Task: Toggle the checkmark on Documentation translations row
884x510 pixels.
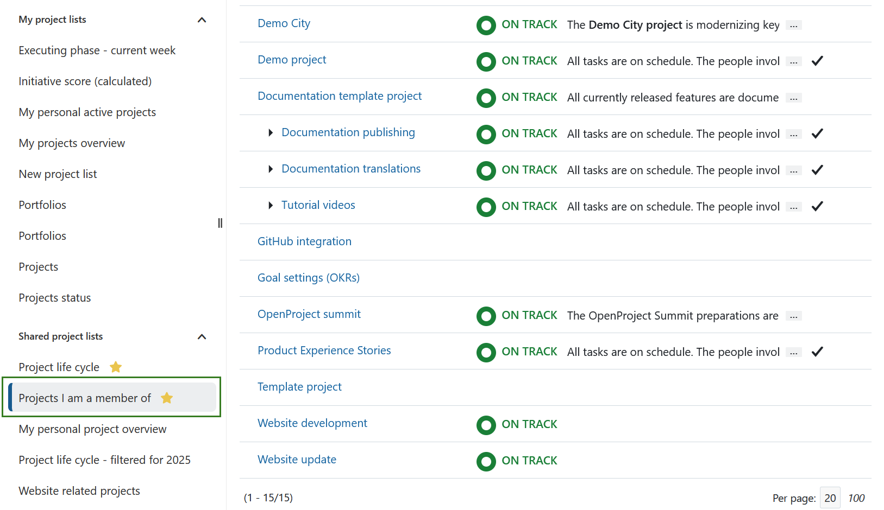Action: (x=817, y=170)
